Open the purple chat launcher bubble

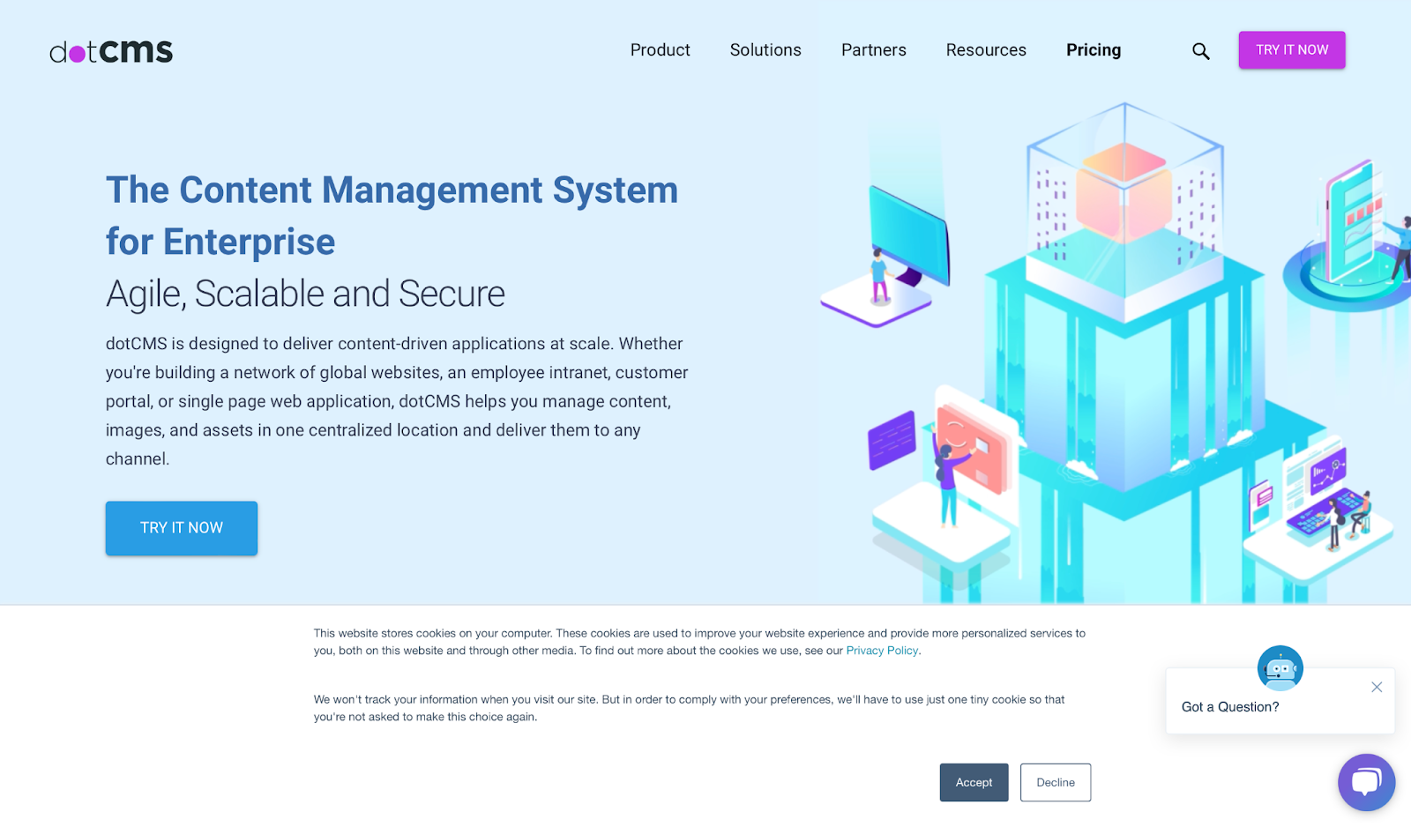click(x=1366, y=782)
